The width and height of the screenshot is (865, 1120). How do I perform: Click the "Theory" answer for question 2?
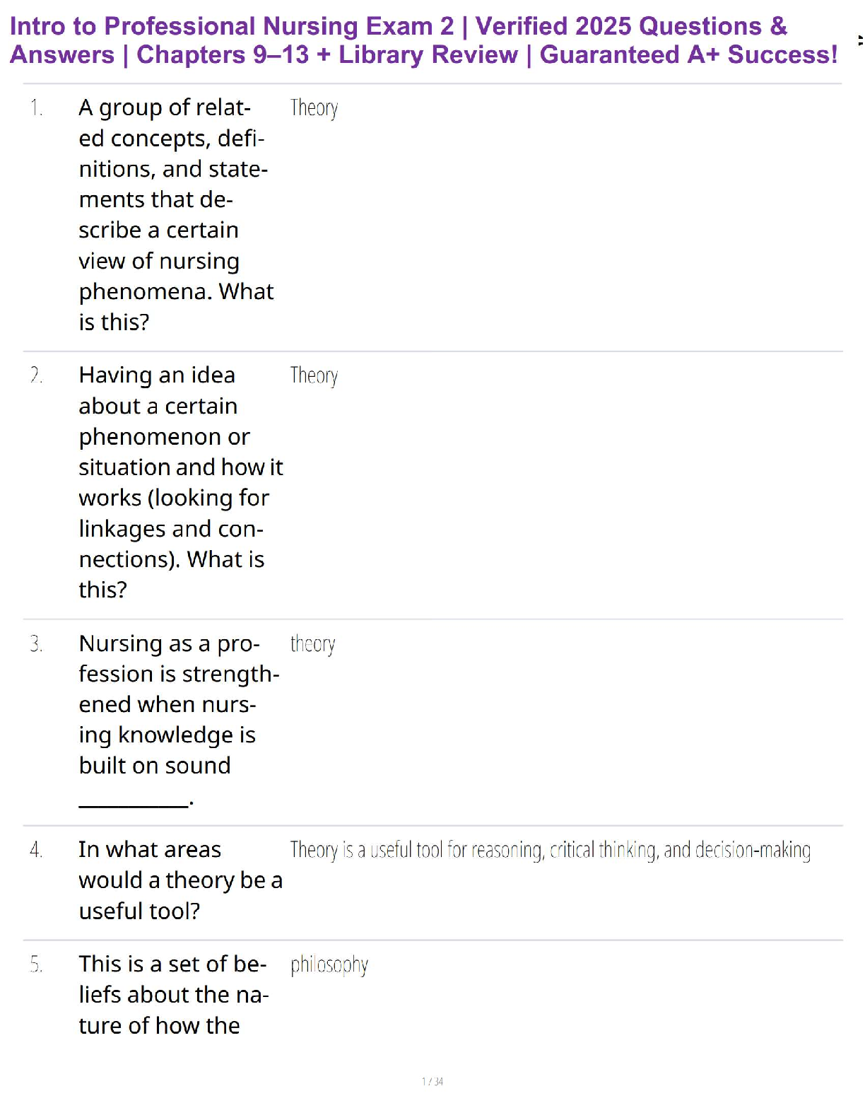[314, 375]
